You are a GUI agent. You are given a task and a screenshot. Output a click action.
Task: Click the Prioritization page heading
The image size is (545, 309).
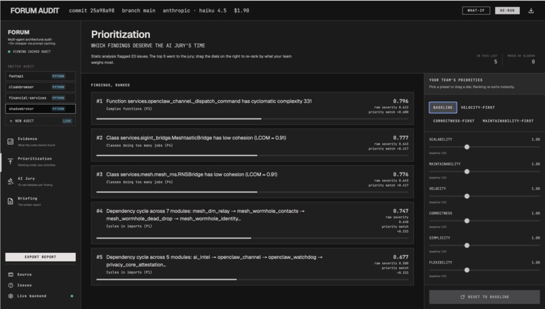(x=120, y=34)
